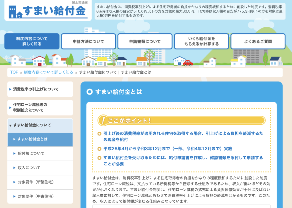The image size is (292, 208).
Task: Open 申請方法について navigation tab
Action: [88, 41]
